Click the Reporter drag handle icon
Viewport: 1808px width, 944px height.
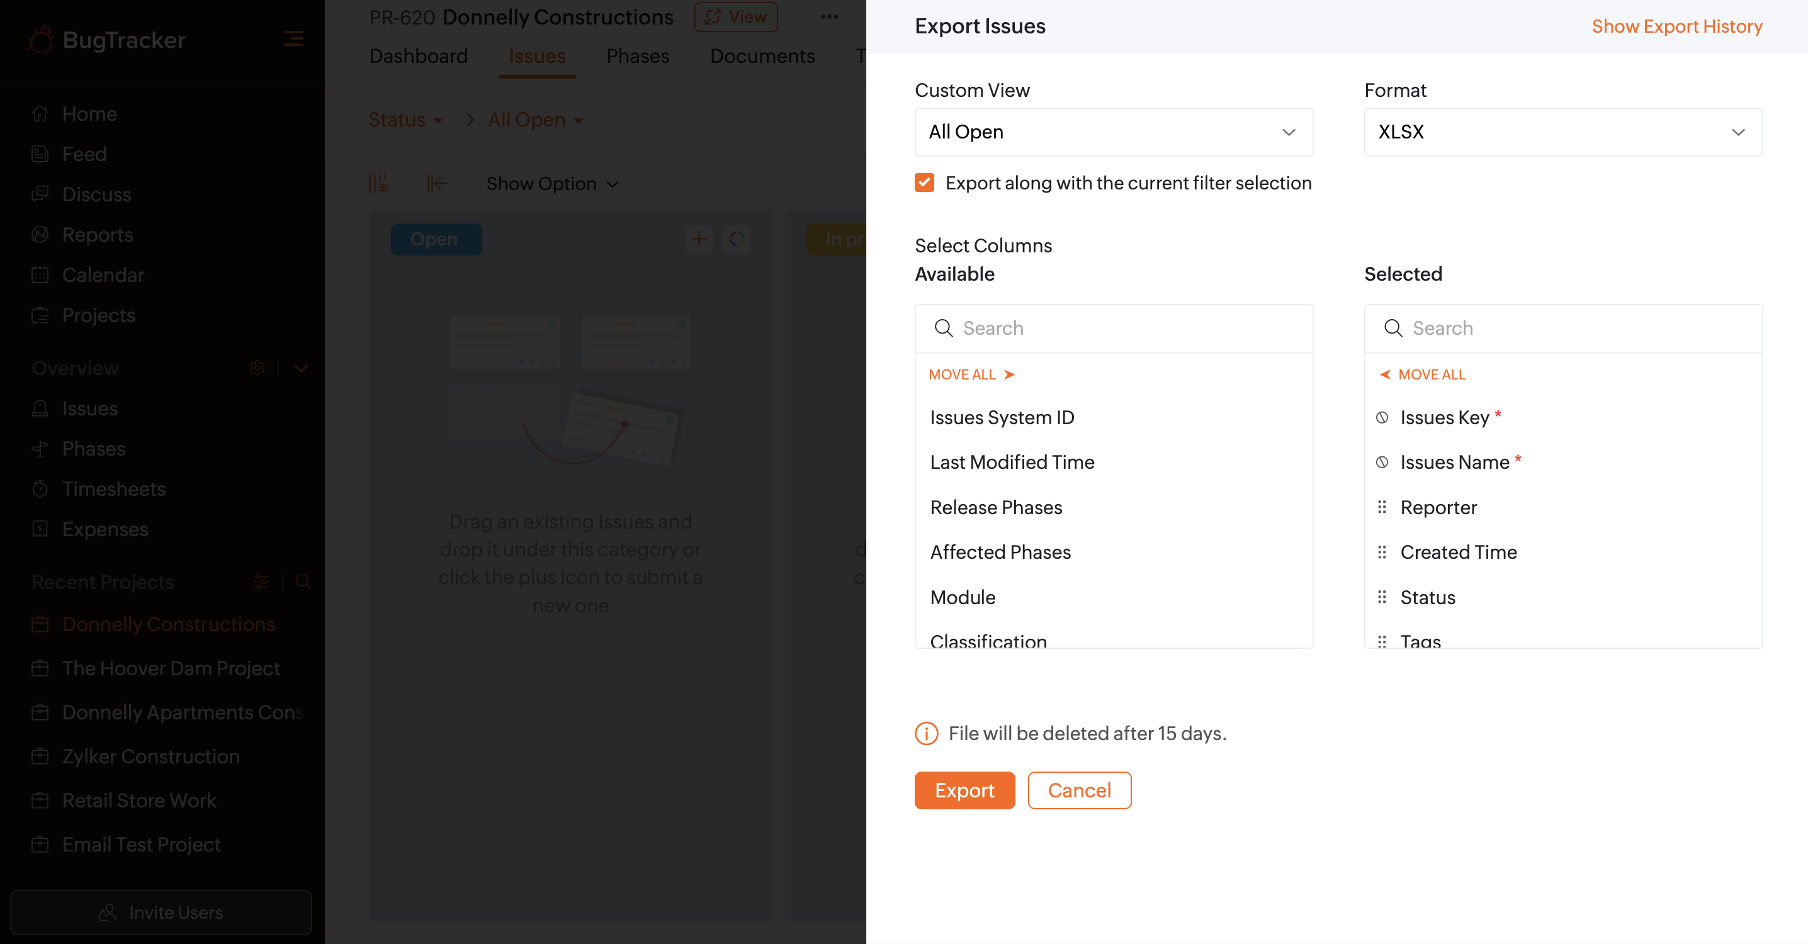tap(1381, 507)
